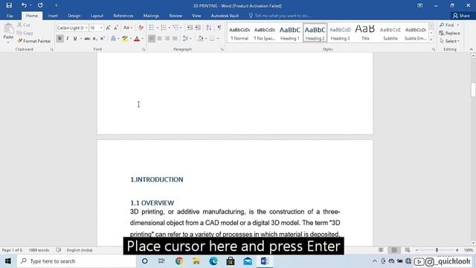This screenshot has width=476, height=268.
Task: Open the font name dropdown
Action: click(86, 28)
